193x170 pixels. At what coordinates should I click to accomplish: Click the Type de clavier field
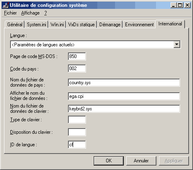[x=77, y=120]
